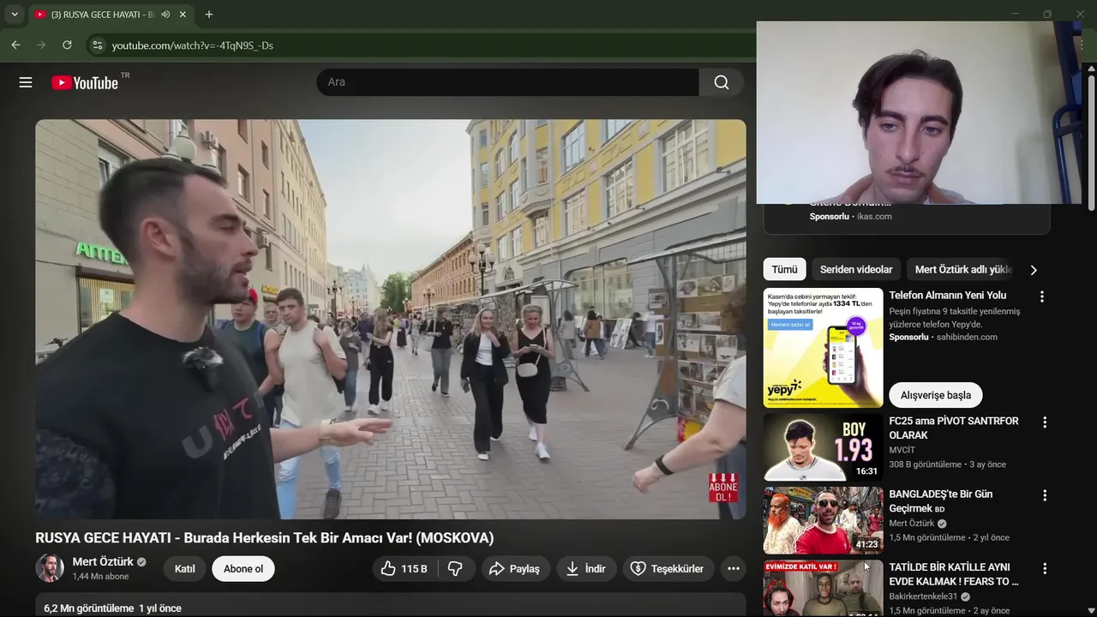Subscribe with the Abone ol button
This screenshot has height=617, width=1097.
click(x=243, y=568)
